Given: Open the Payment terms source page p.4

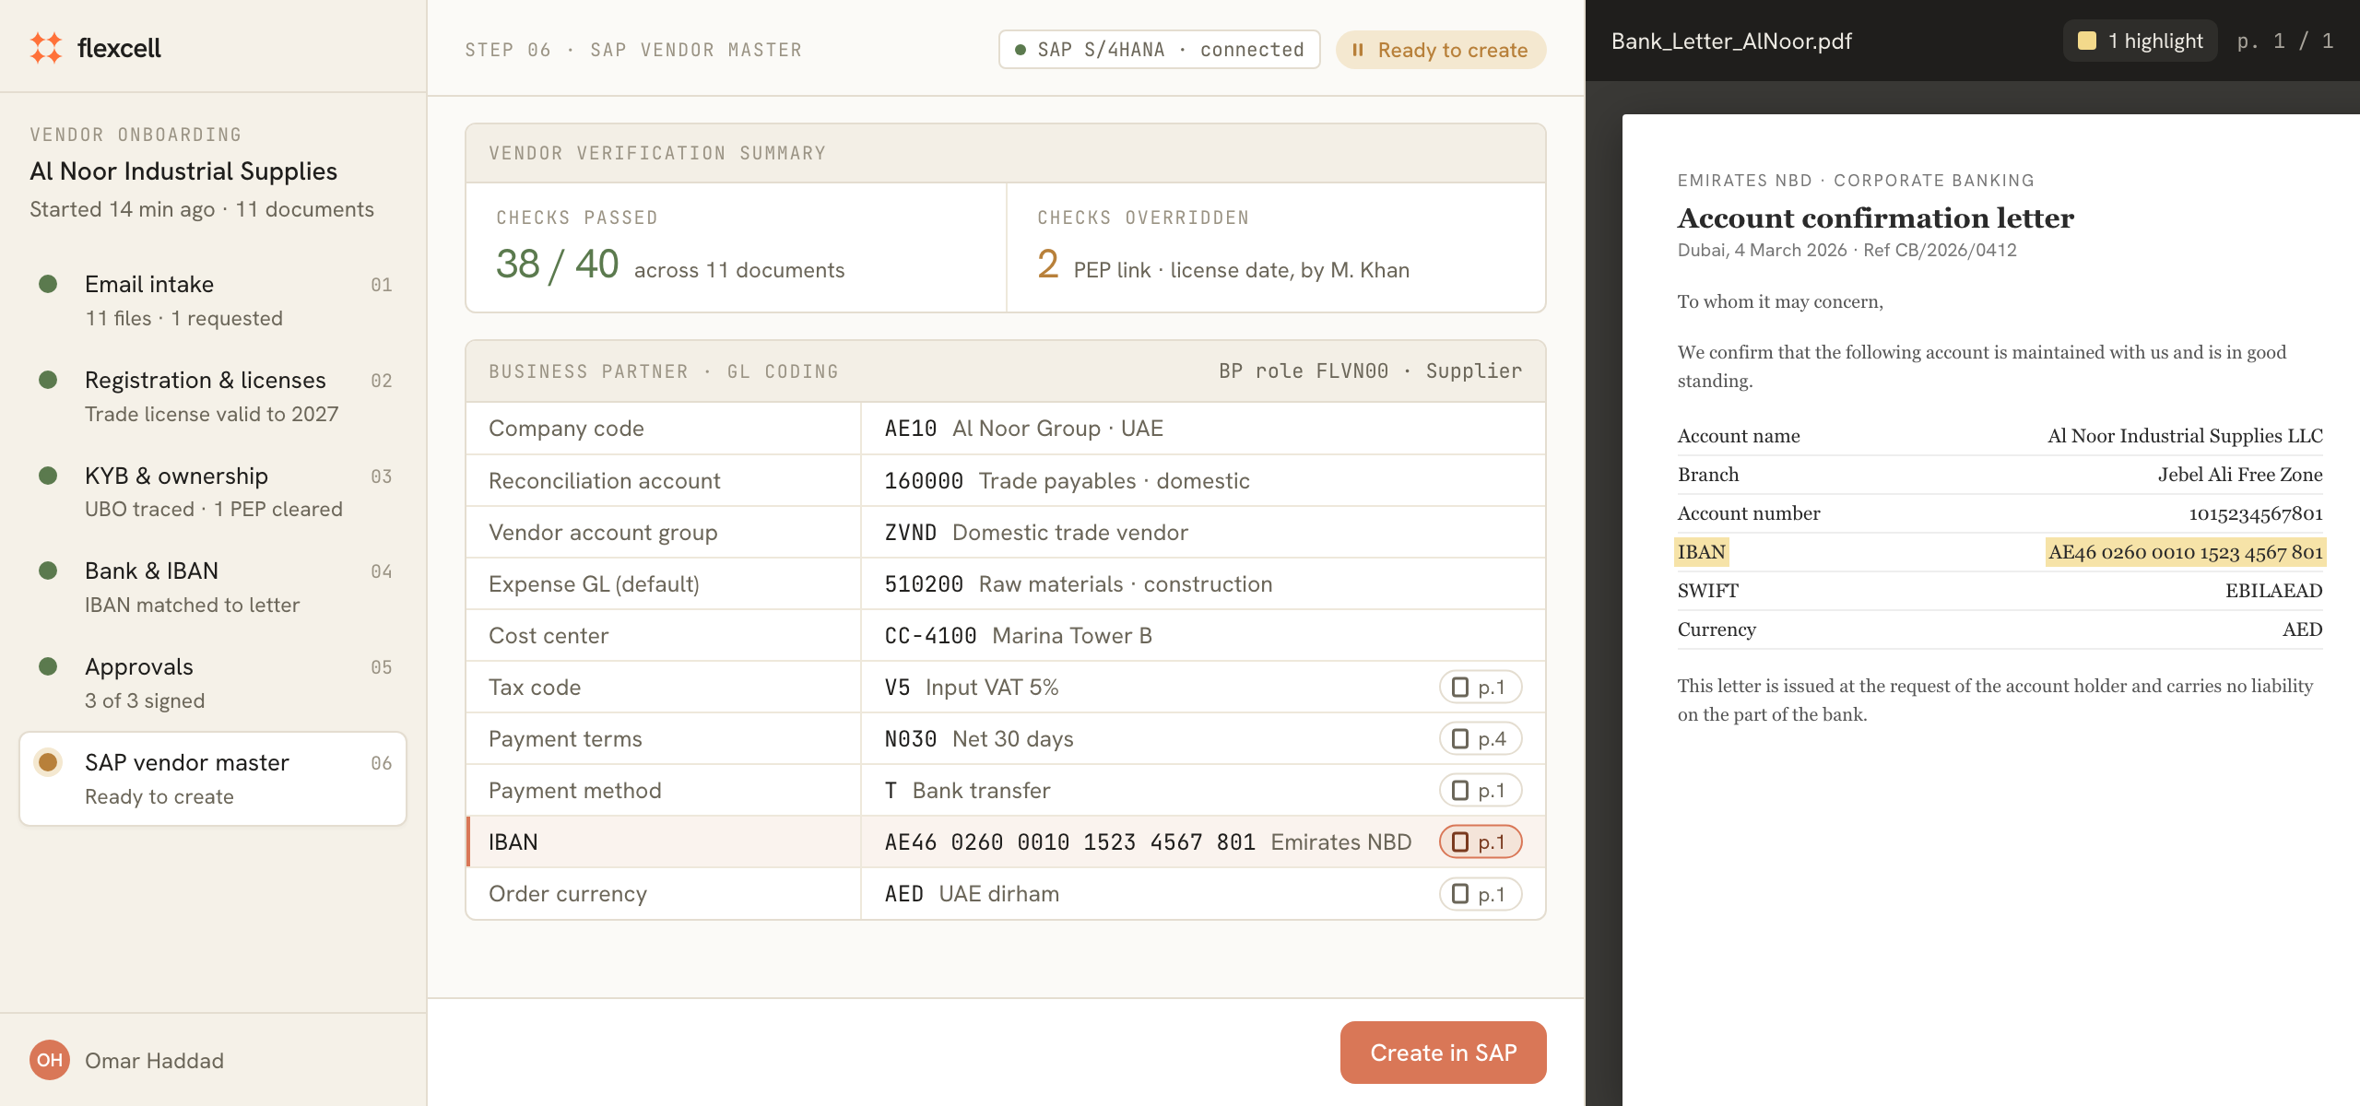Looking at the screenshot, I should tap(1481, 738).
